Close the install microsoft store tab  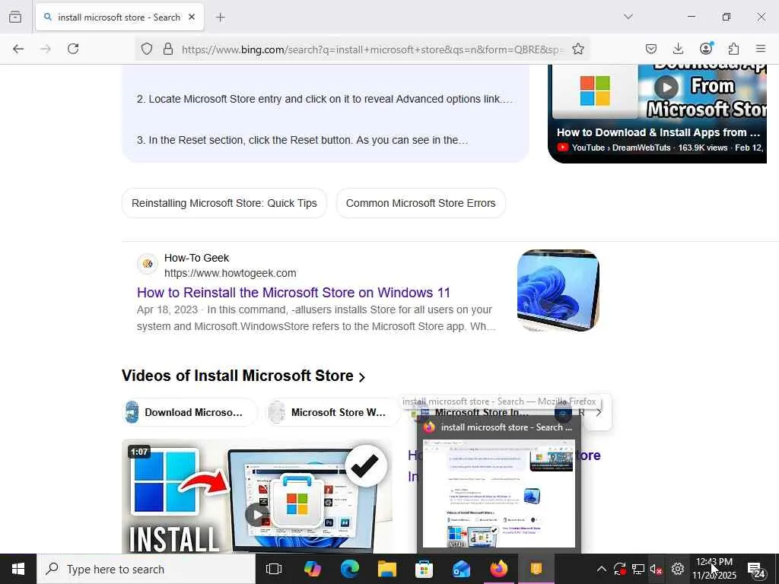pos(192,17)
